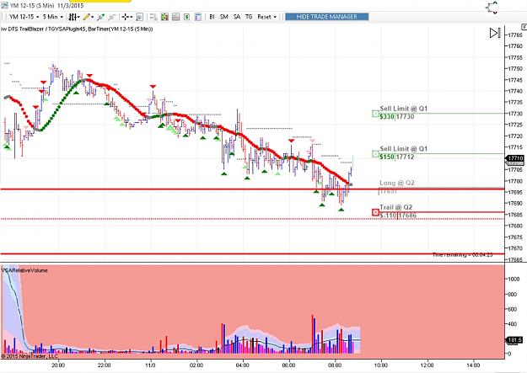Click the chart style bars icon
Viewport: 527px width, 373px height.
73,17
